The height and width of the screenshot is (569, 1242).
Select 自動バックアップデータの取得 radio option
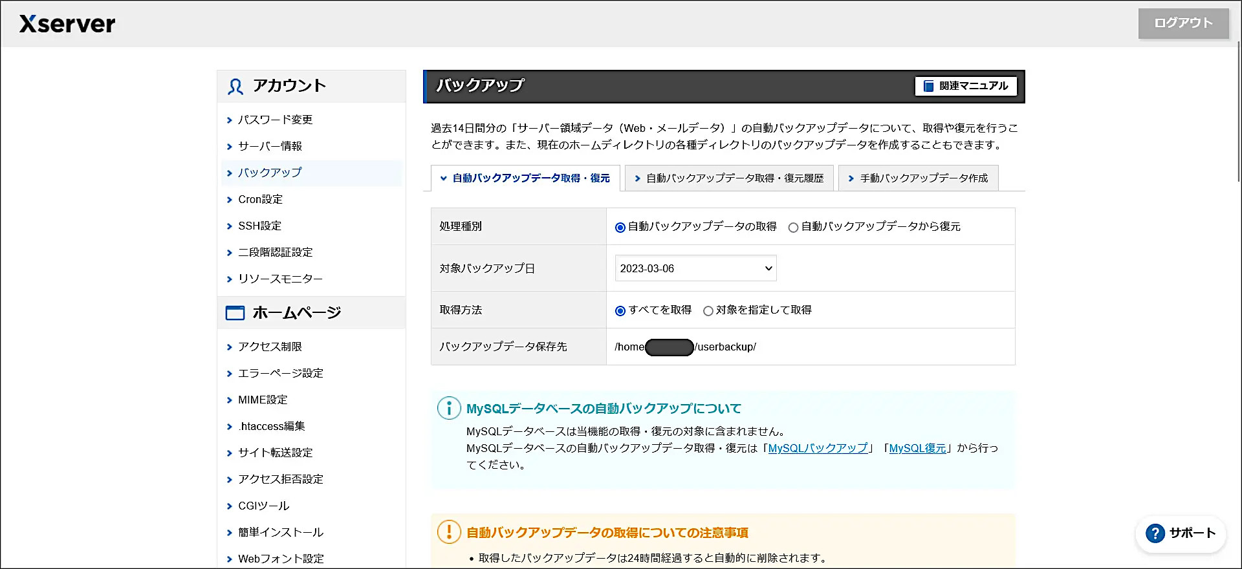coord(620,228)
